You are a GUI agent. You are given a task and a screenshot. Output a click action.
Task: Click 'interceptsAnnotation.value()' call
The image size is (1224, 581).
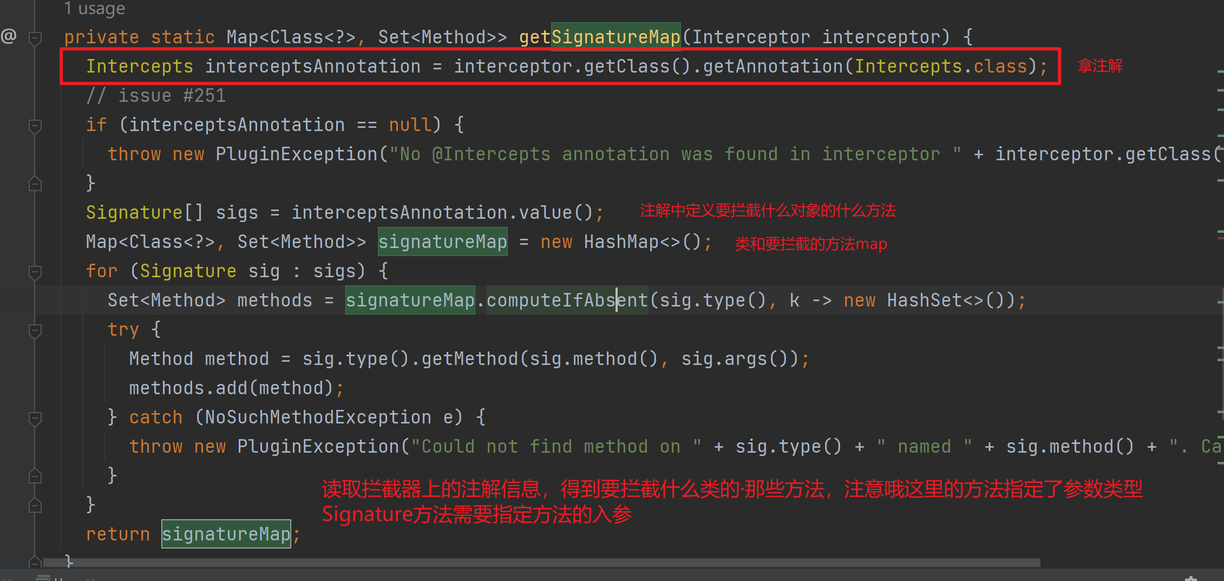[x=442, y=212]
